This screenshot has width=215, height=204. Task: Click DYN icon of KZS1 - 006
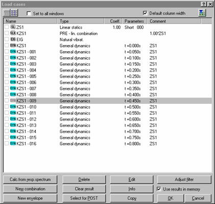tap(13, 82)
